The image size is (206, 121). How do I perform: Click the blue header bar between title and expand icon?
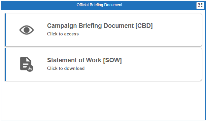tap(159, 5)
